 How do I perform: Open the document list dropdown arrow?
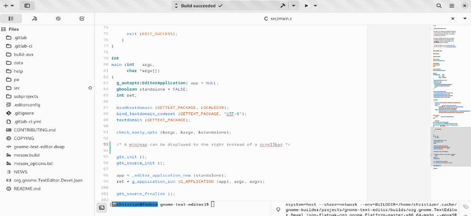[465, 19]
